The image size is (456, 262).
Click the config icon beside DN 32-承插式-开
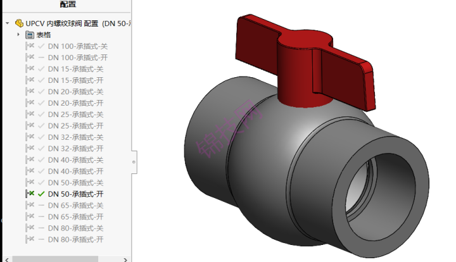coord(30,148)
